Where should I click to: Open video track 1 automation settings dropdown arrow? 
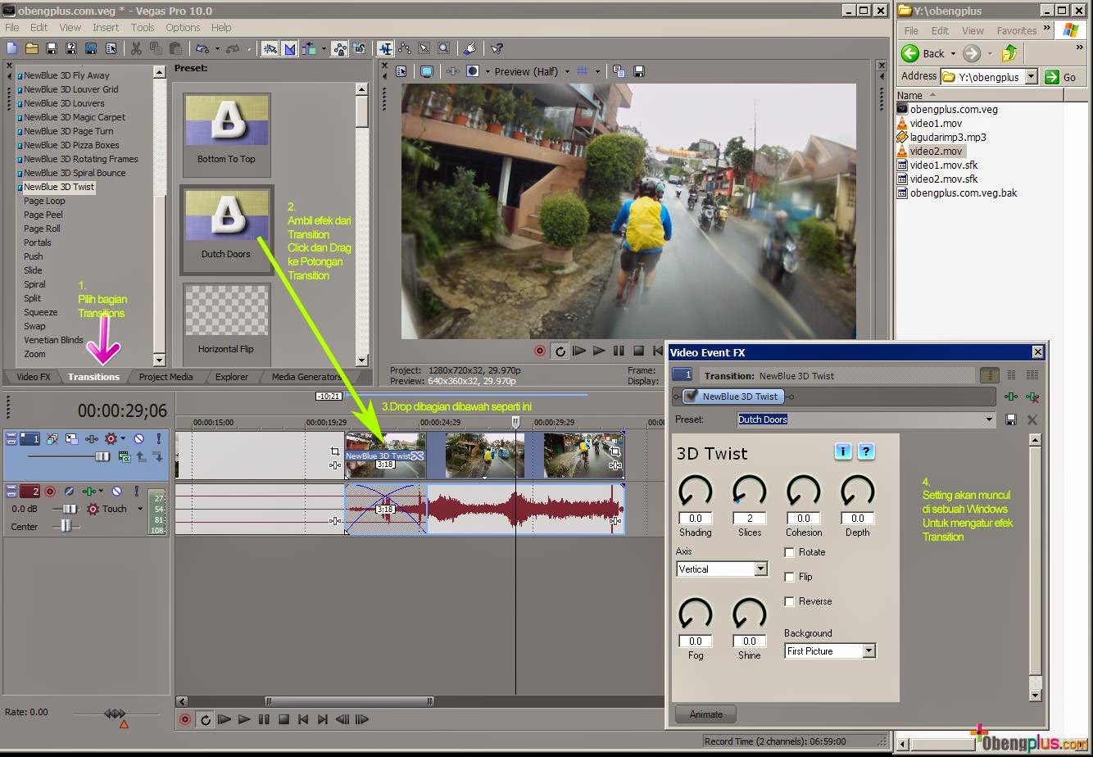tap(123, 438)
